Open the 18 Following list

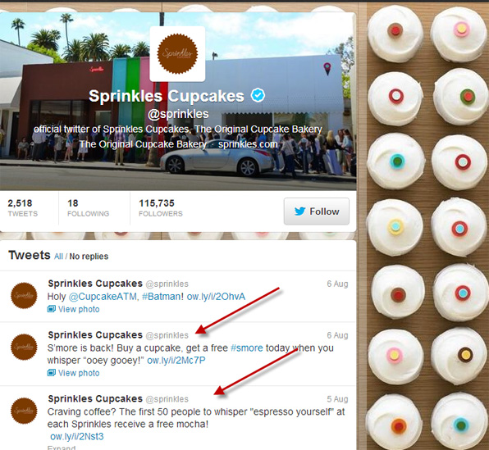[x=89, y=208]
